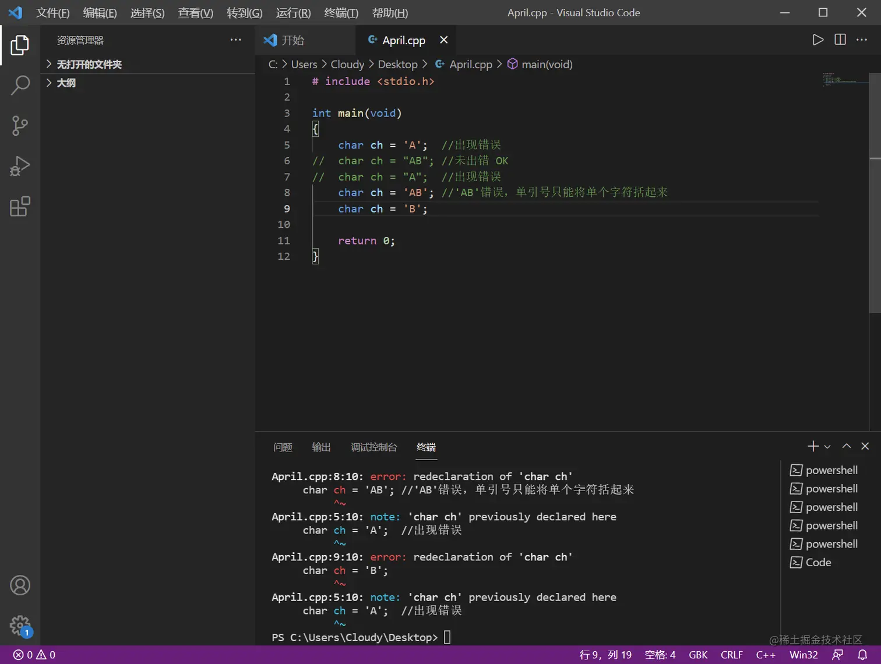The width and height of the screenshot is (881, 664).
Task: Split the editor to the right
Action: point(840,40)
